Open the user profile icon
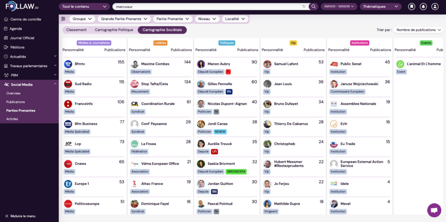 coord(435,7)
